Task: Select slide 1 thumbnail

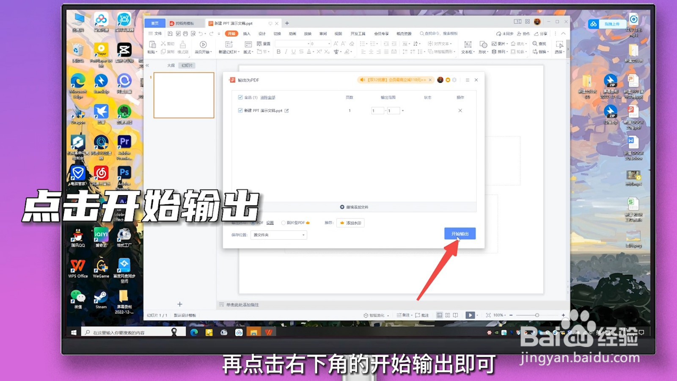Action: (184, 95)
